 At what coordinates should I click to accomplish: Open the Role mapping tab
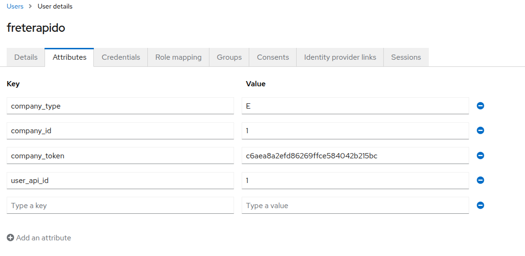(x=178, y=57)
